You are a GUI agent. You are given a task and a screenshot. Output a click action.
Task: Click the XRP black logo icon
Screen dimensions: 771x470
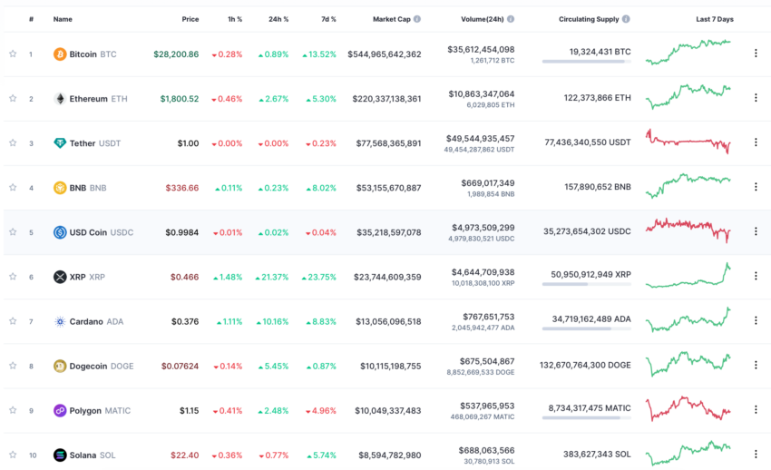coord(60,277)
